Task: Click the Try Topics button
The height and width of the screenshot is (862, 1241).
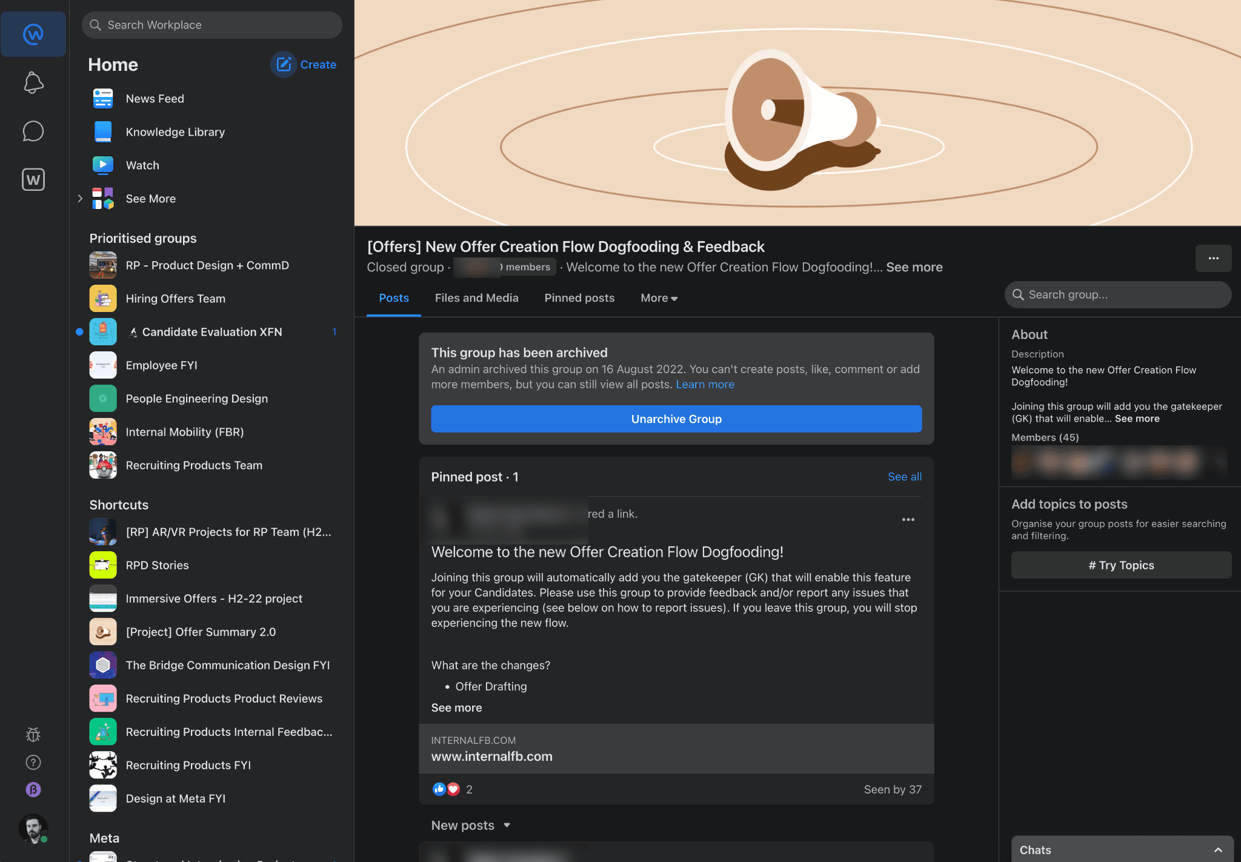Action: (1121, 565)
